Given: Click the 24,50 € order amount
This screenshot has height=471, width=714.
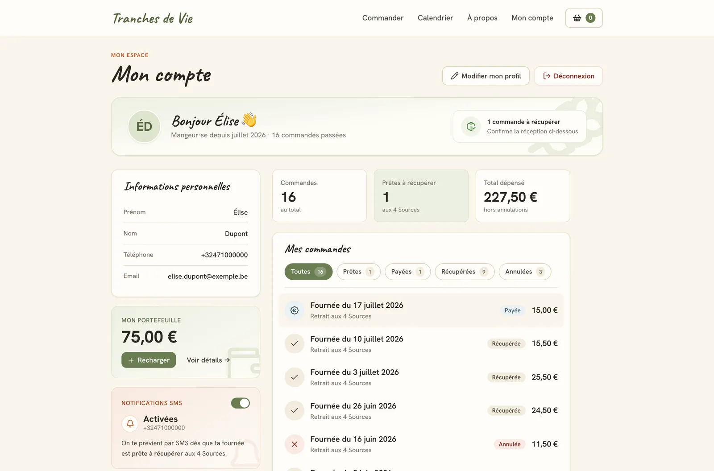Looking at the screenshot, I should click(x=544, y=410).
